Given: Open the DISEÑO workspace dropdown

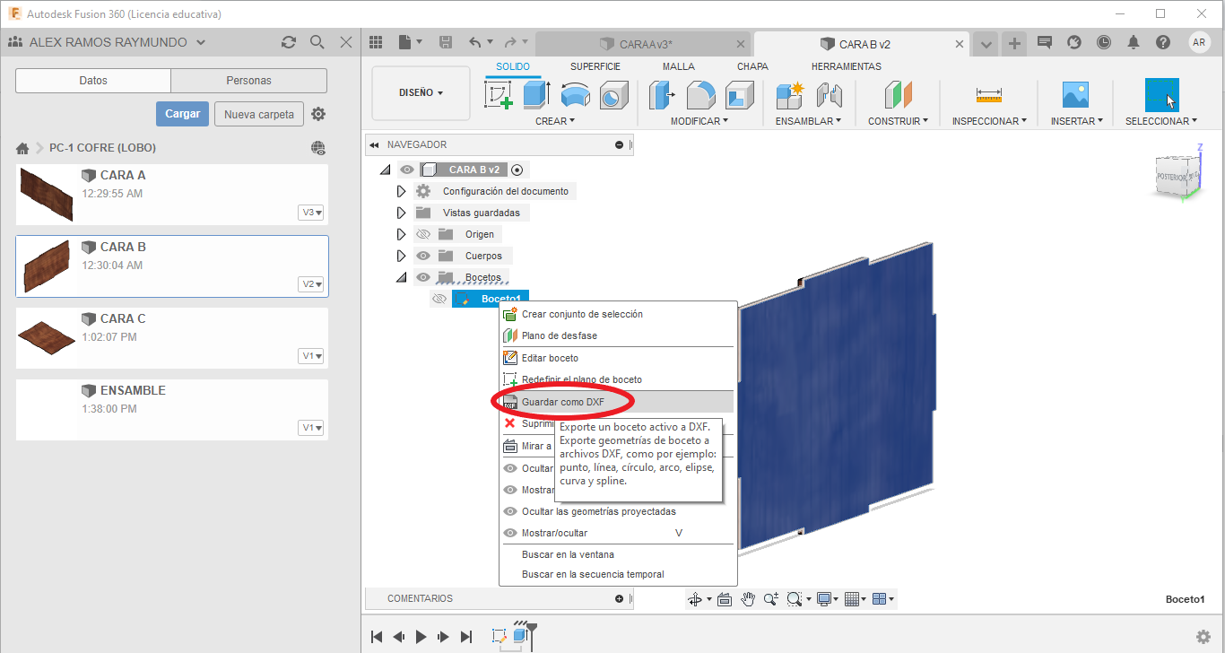Looking at the screenshot, I should coord(421,92).
